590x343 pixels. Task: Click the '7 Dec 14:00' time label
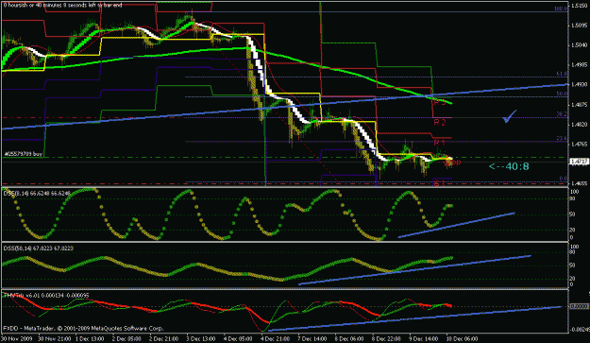312,339
